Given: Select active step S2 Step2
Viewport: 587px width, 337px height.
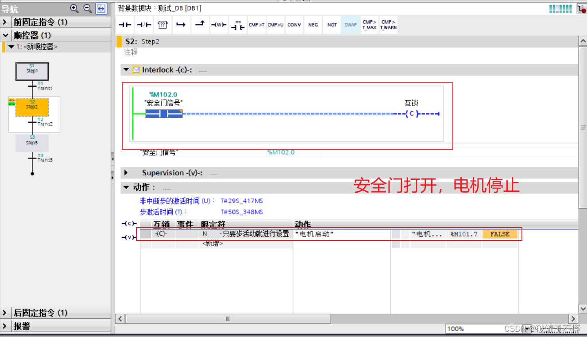Looking at the screenshot, I should 32,107.
